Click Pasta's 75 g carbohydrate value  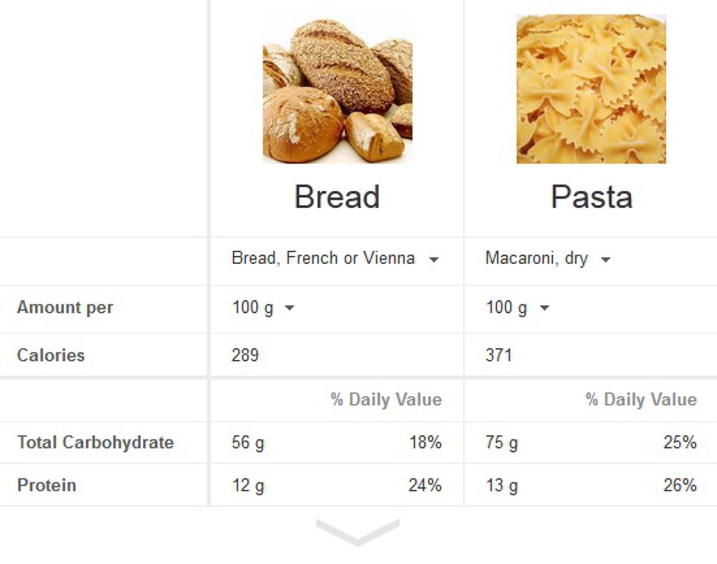[502, 442]
